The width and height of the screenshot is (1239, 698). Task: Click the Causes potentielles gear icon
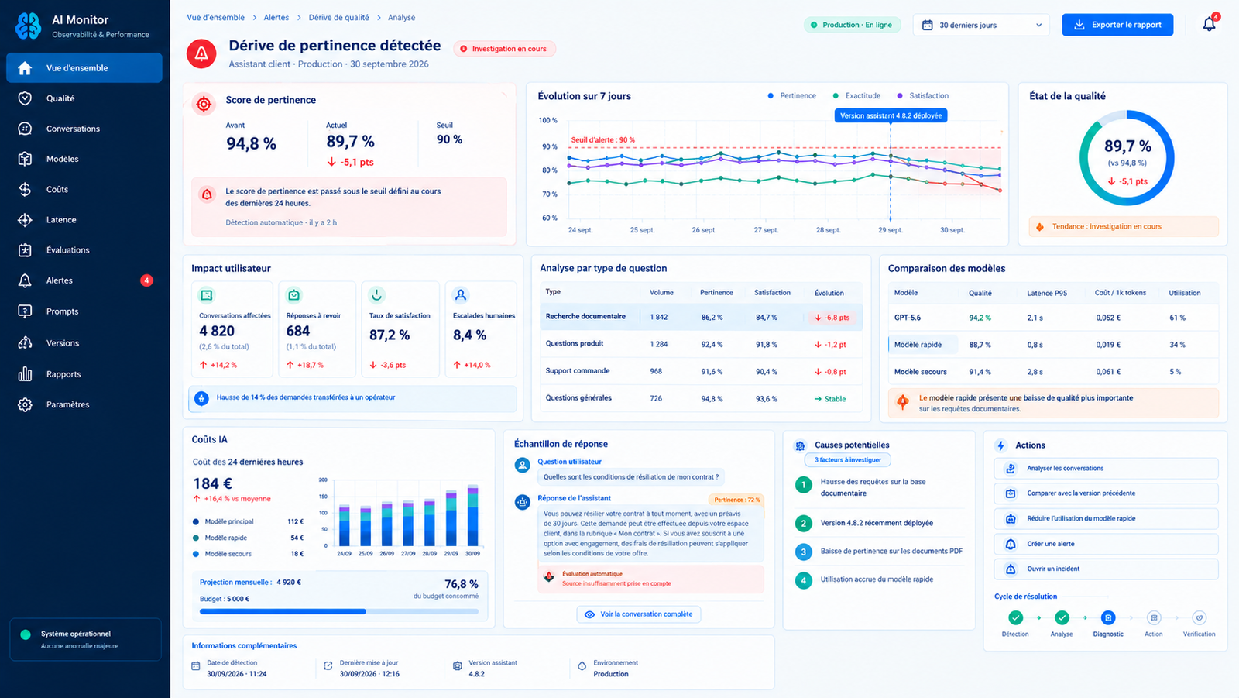[x=800, y=445]
